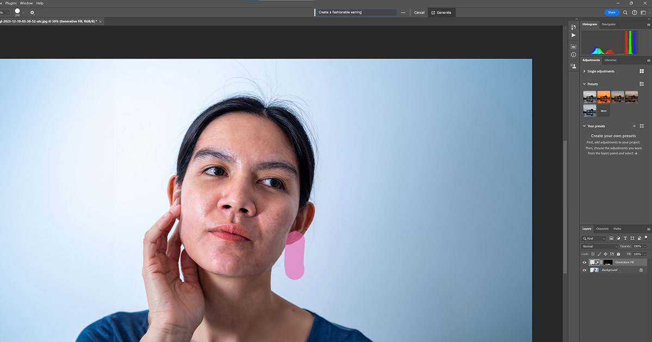Hide the Generative Fill layer
Image resolution: width=652 pixels, height=342 pixels.
point(585,262)
